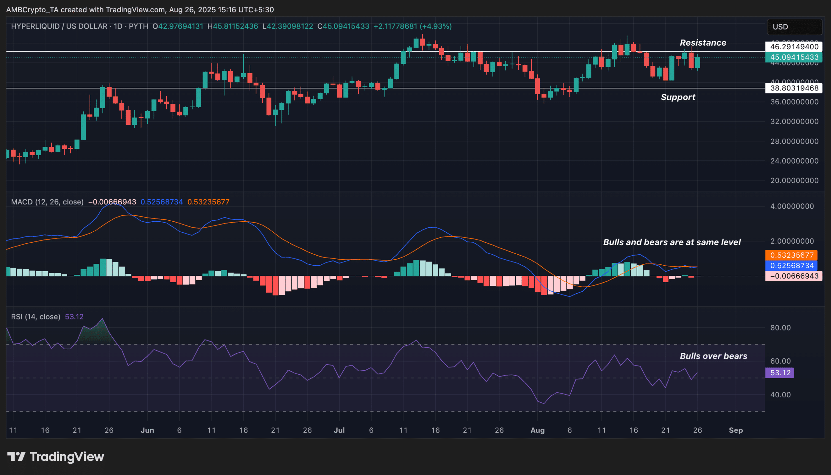Click the orange 0.53235677 signal value tag
This screenshot has width=831, height=475.
[791, 255]
